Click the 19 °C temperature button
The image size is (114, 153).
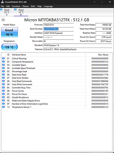pyautogui.click(x=10, y=47)
